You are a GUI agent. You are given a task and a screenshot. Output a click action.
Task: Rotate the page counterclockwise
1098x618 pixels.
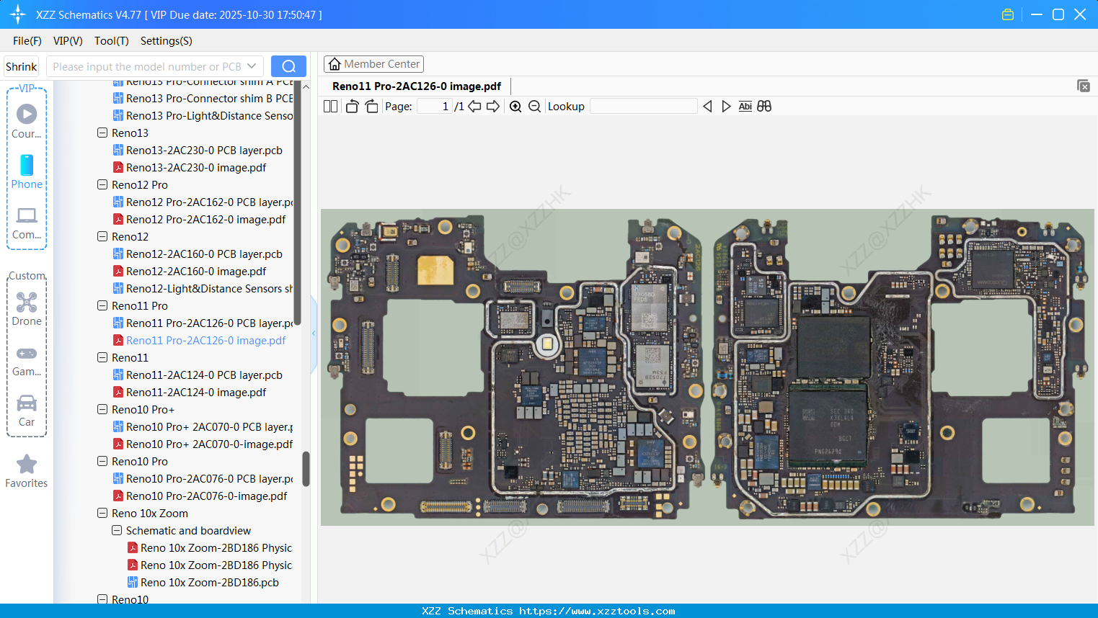click(352, 107)
